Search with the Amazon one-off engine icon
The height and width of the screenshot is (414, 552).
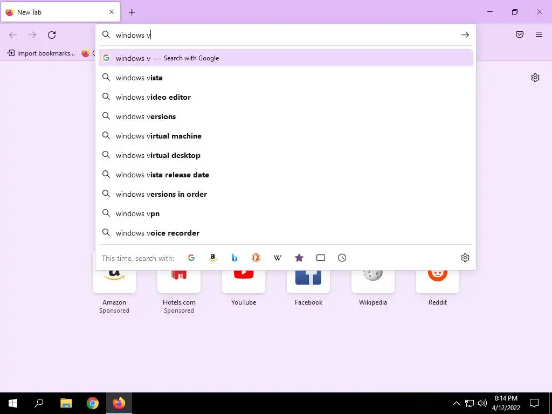point(212,258)
